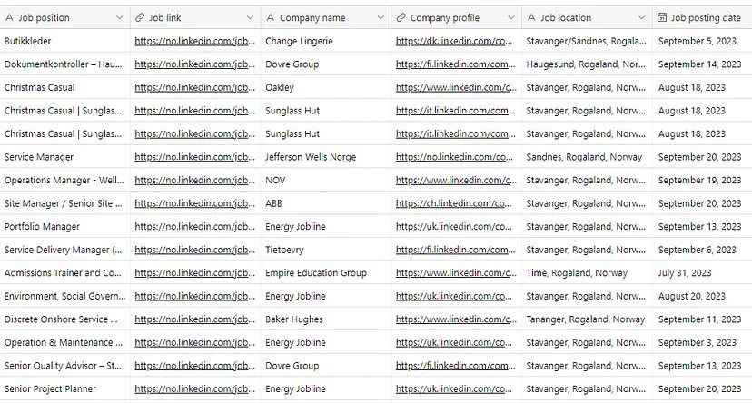752x403 pixels.
Task: Click the July 31, 2023 posting date cell
Action: point(685,273)
